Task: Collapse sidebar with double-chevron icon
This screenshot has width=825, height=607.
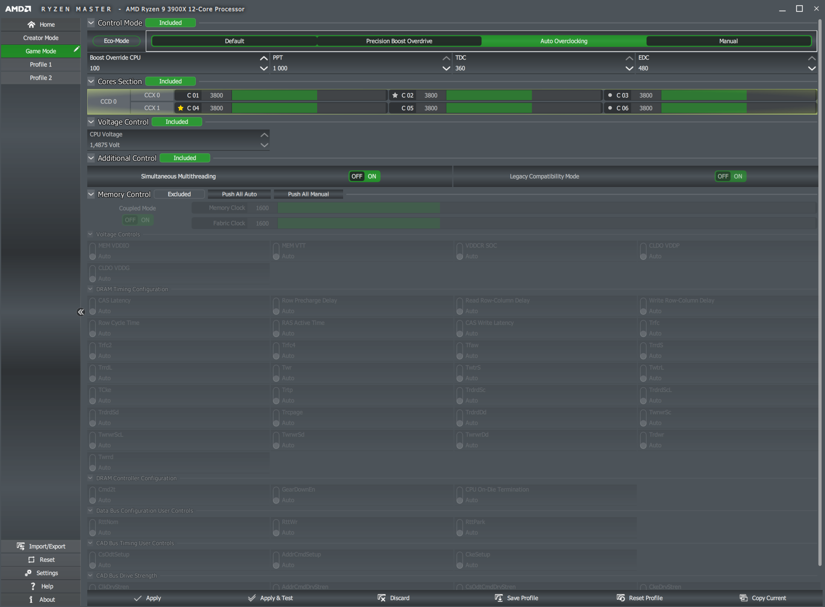Action: 81,312
